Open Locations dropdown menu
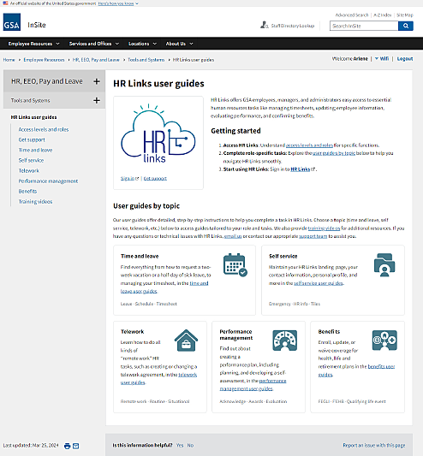Viewport: 423px width, 456px height. tap(142, 44)
